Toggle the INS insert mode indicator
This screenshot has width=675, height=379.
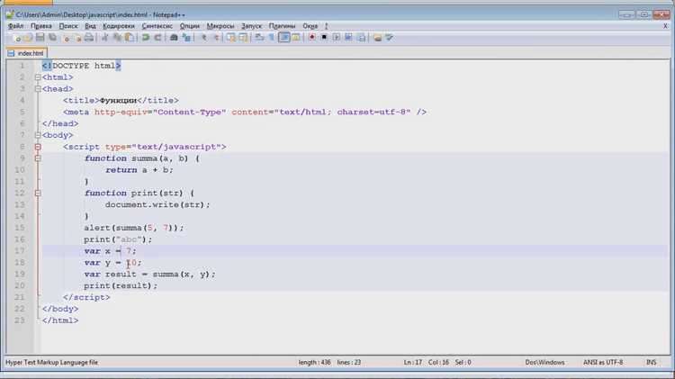[652, 363]
